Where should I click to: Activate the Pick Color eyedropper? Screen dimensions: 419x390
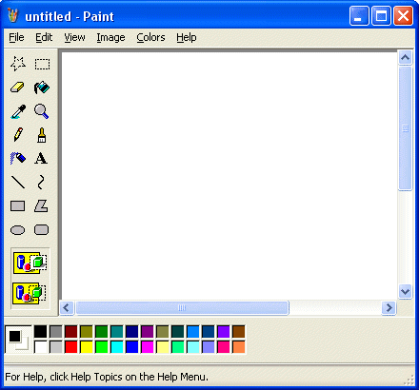point(18,111)
